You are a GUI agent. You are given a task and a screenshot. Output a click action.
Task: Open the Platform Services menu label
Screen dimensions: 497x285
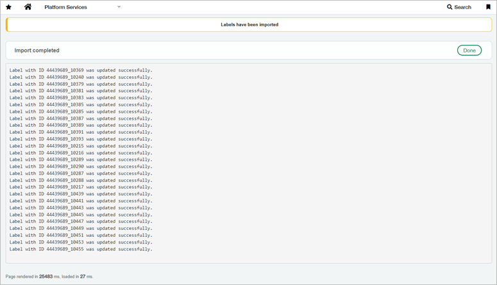coord(65,7)
